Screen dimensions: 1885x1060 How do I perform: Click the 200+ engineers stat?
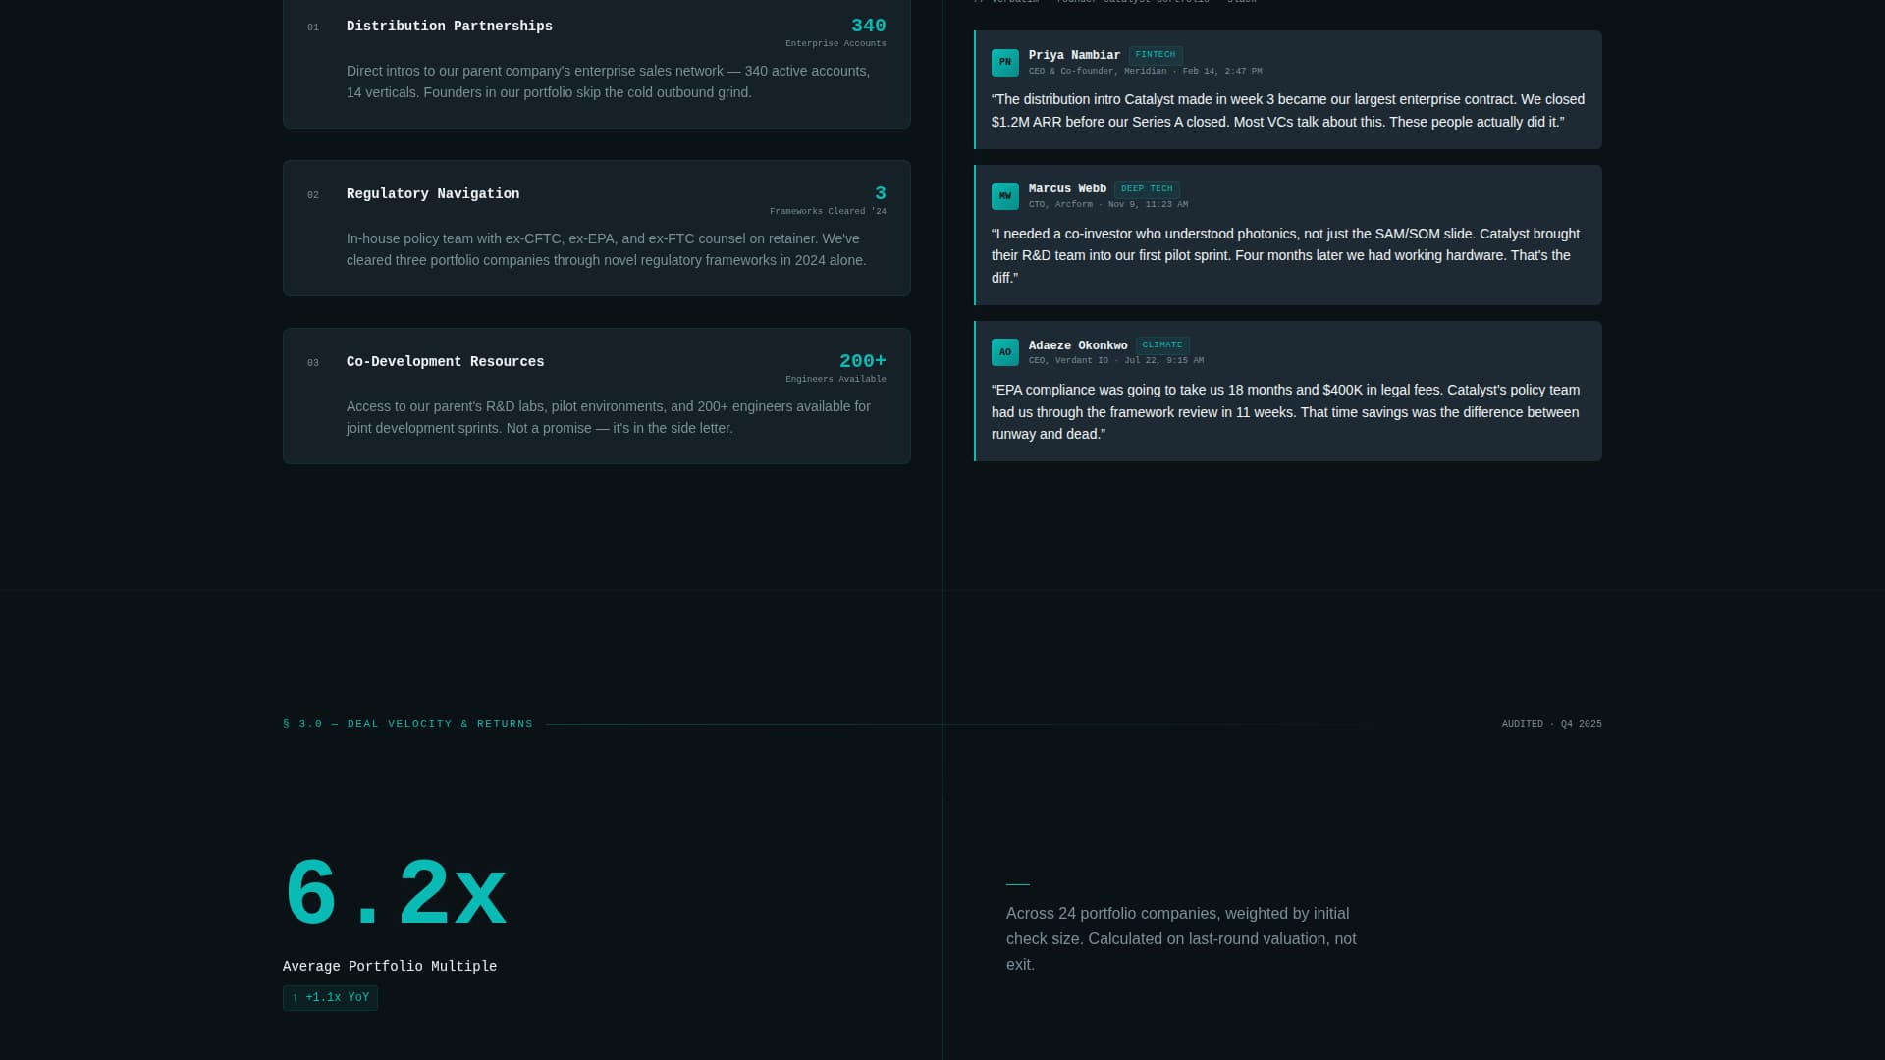tap(862, 362)
